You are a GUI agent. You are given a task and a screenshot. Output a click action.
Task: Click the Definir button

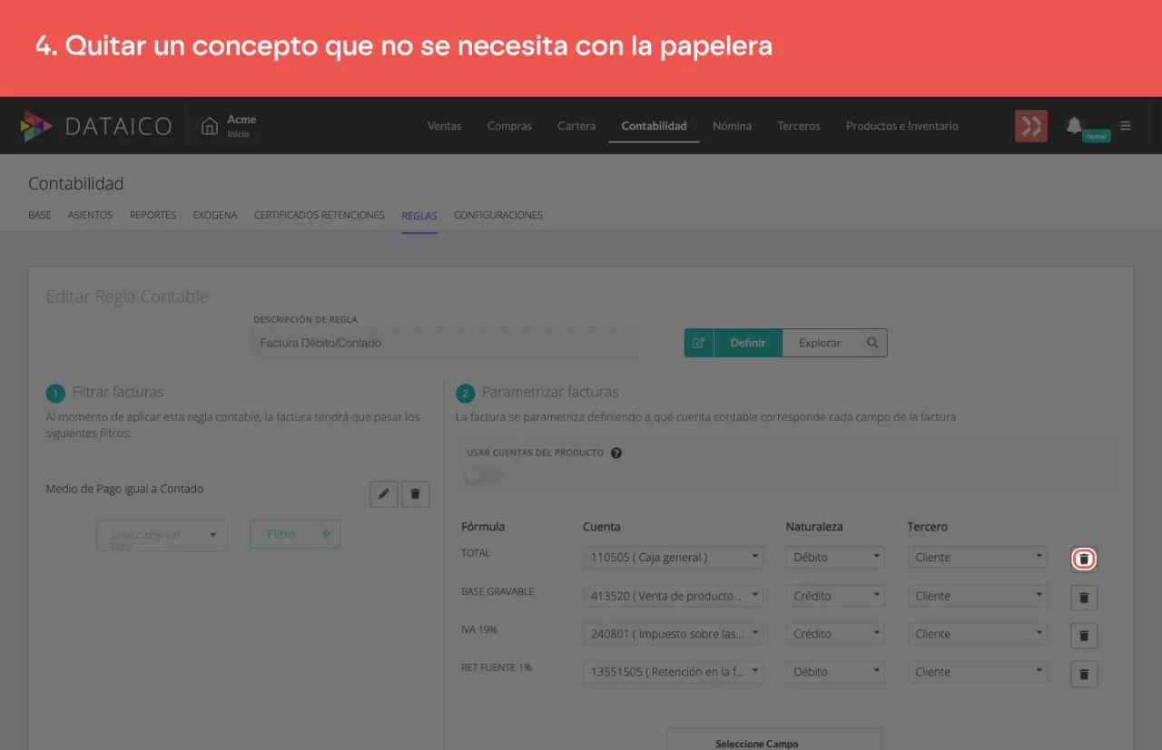click(x=748, y=343)
